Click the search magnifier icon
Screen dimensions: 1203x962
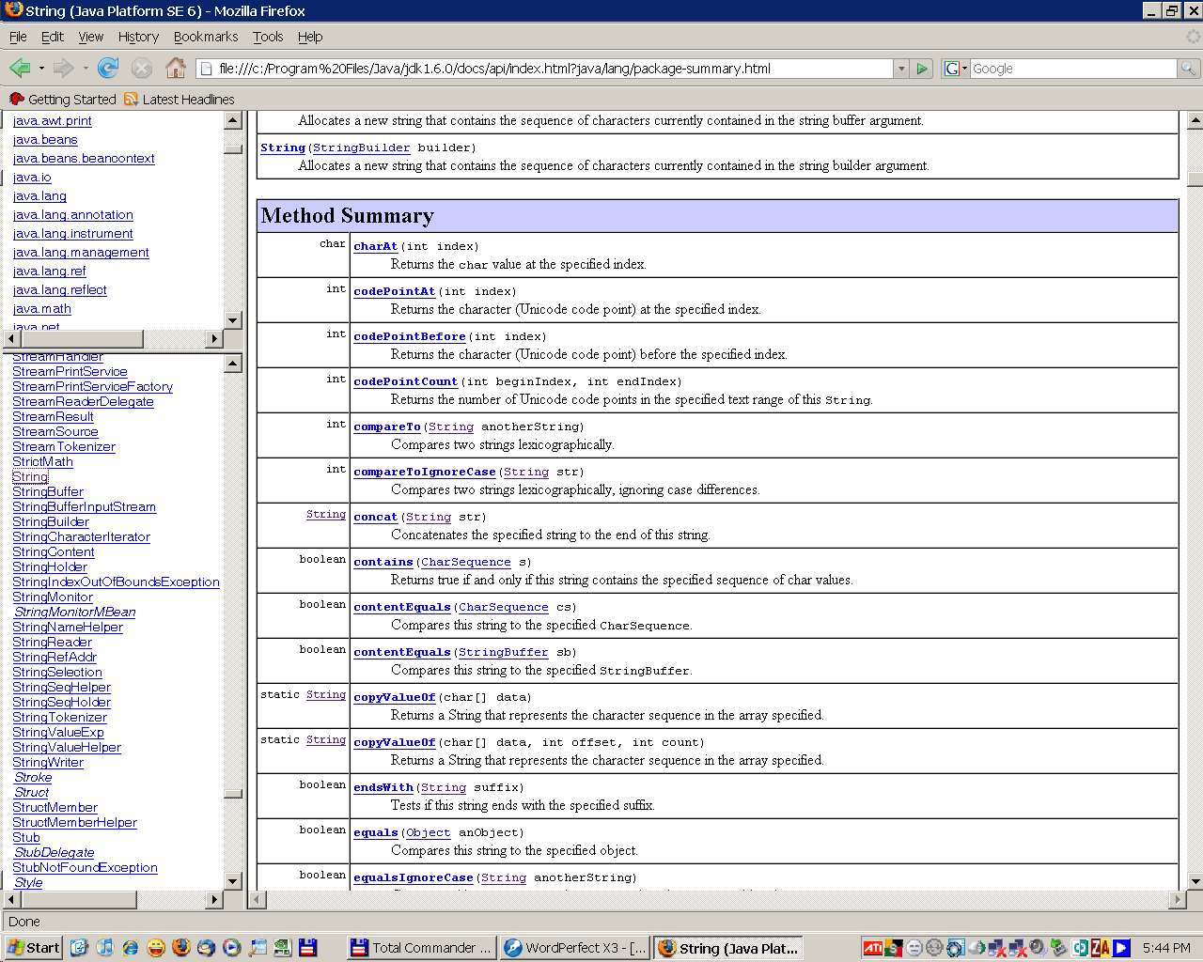coord(1188,69)
